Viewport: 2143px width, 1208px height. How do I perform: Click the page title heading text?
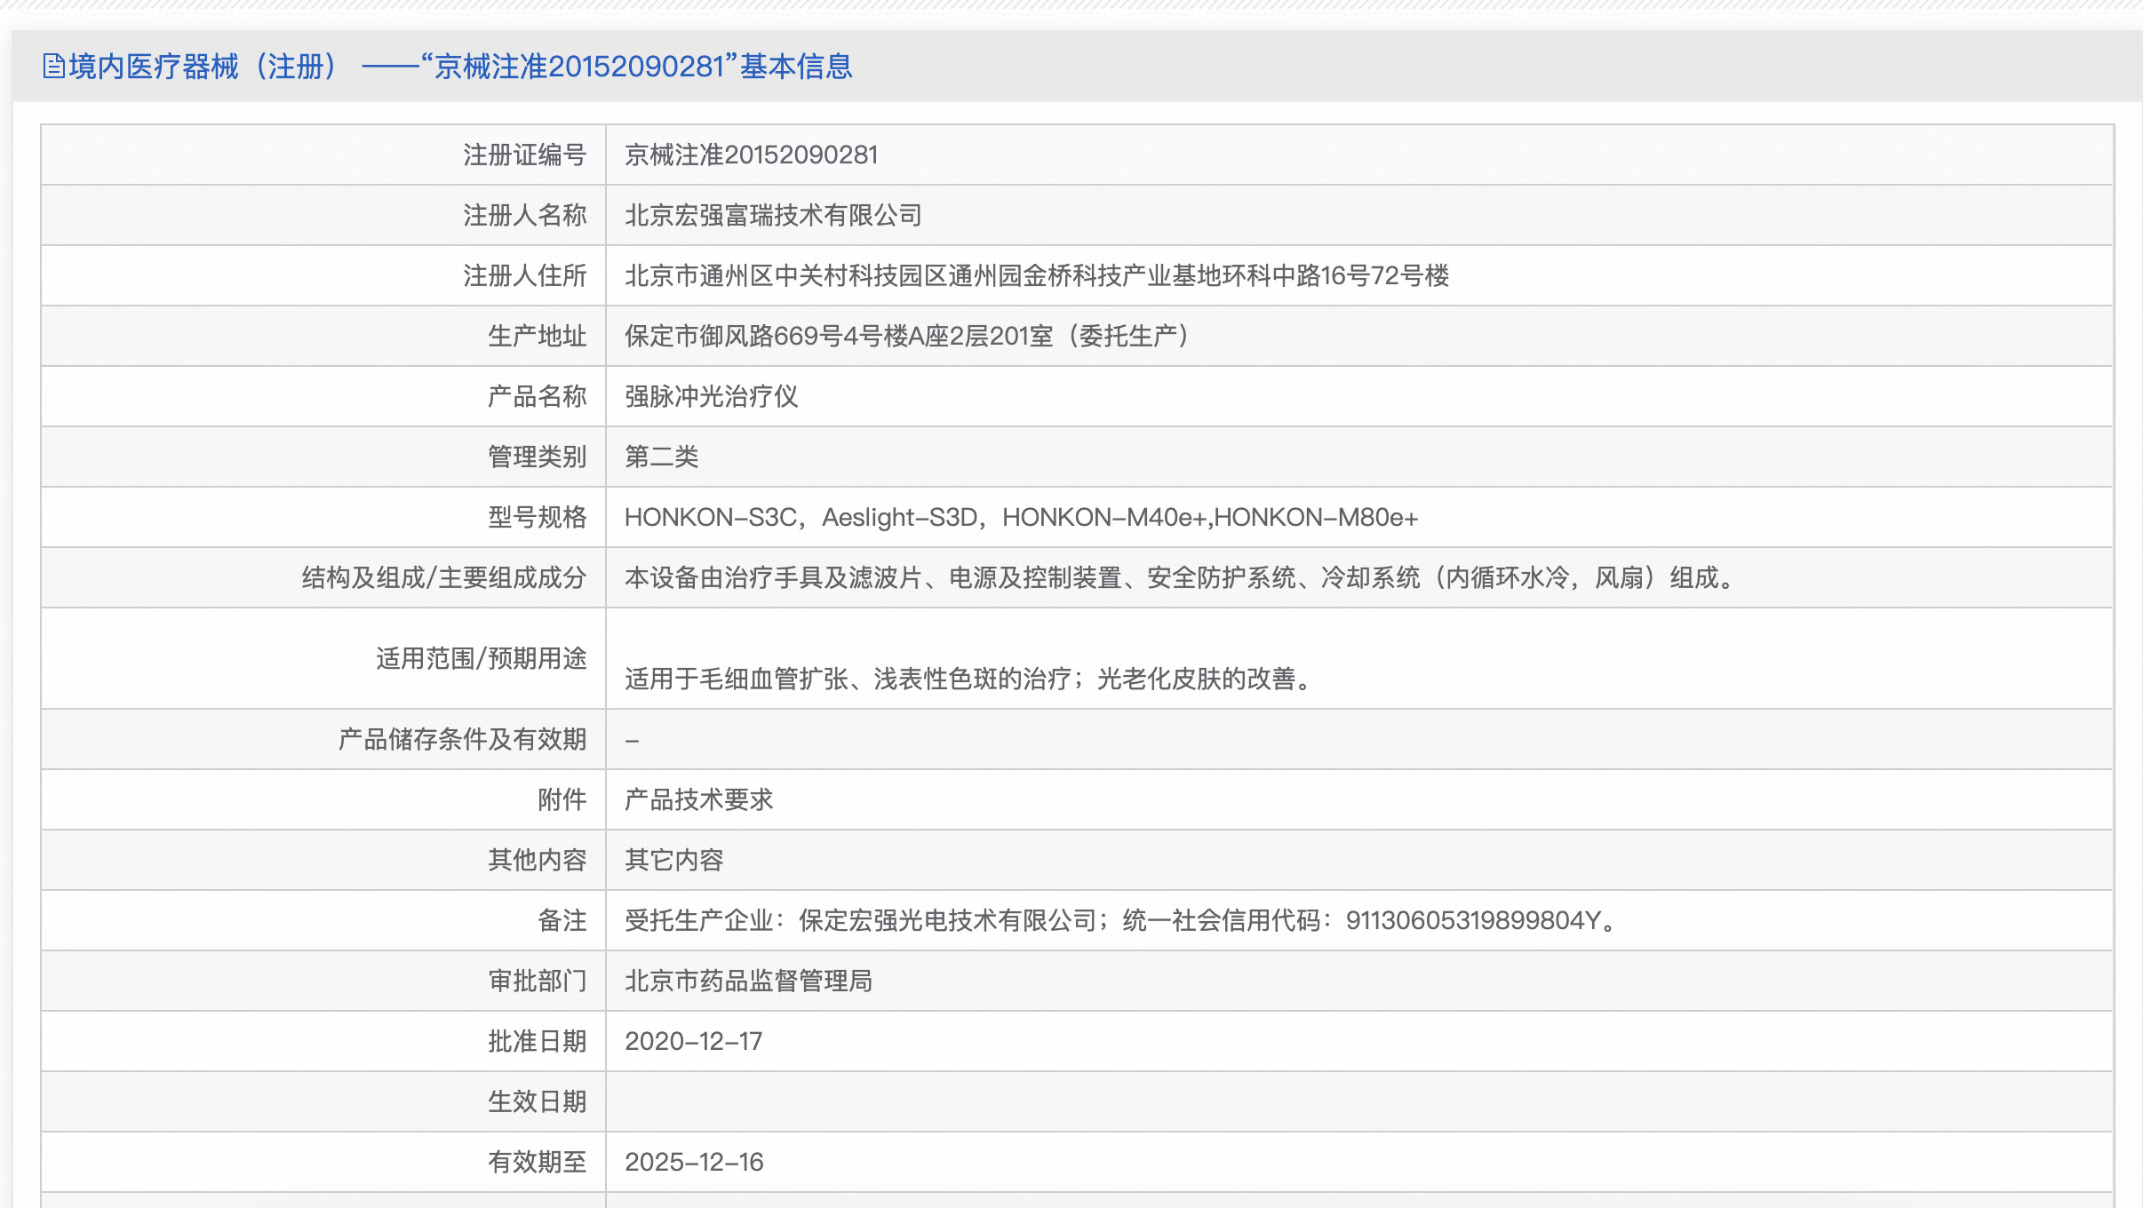pyautogui.click(x=460, y=67)
